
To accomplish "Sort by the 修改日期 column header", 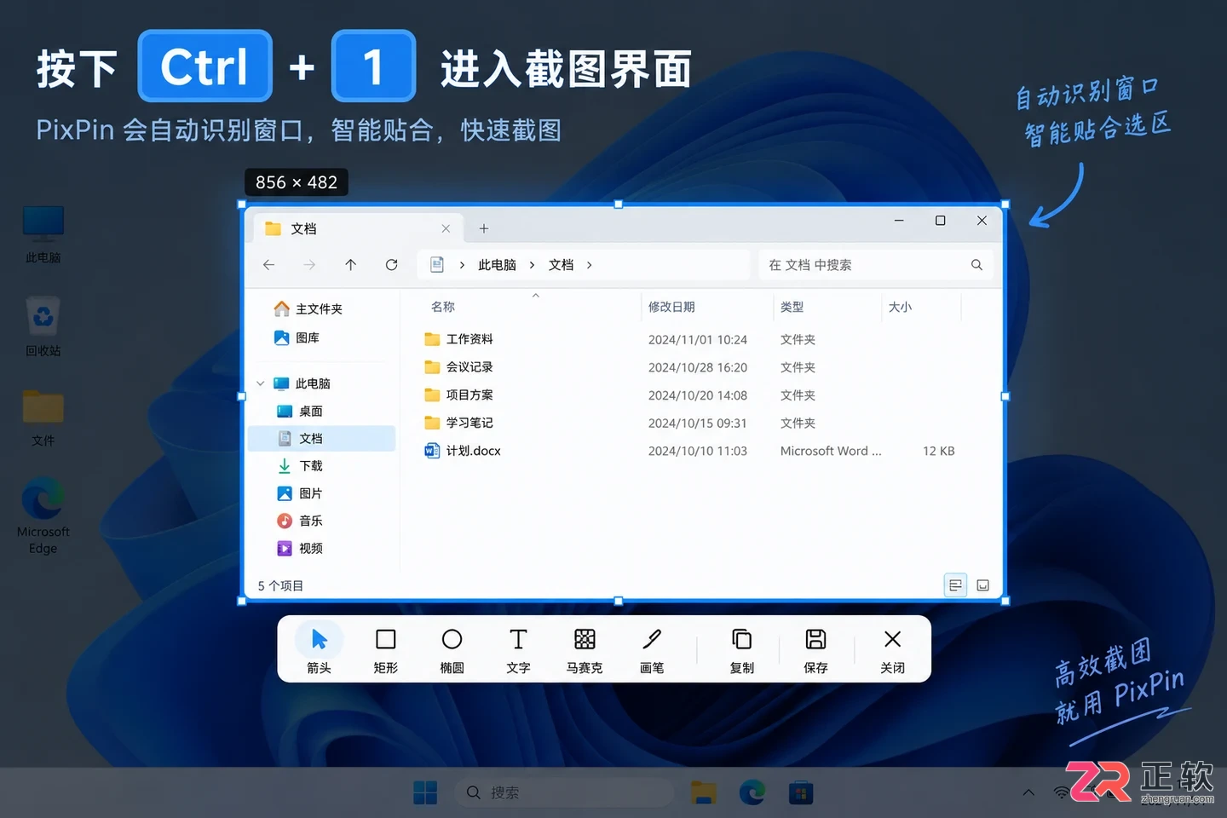I will point(671,307).
